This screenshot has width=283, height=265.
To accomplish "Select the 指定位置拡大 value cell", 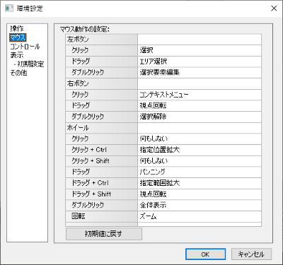I will 200,150.
